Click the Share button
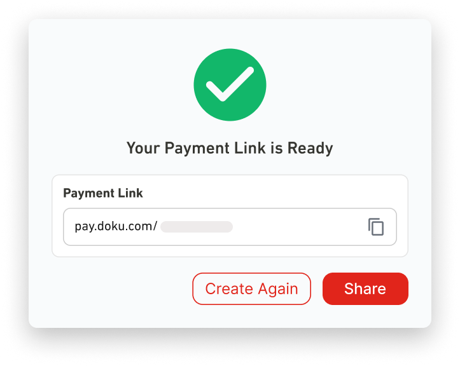The height and width of the screenshot is (366, 460). coord(365,288)
